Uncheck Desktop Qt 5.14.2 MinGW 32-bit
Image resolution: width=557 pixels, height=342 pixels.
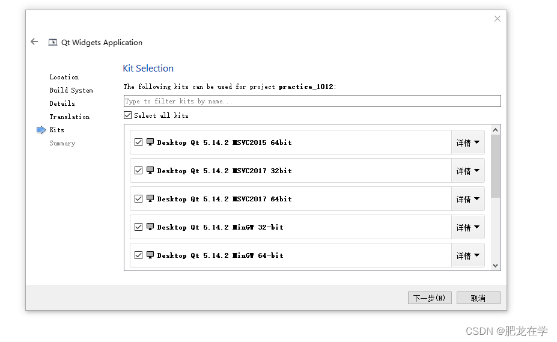139,227
